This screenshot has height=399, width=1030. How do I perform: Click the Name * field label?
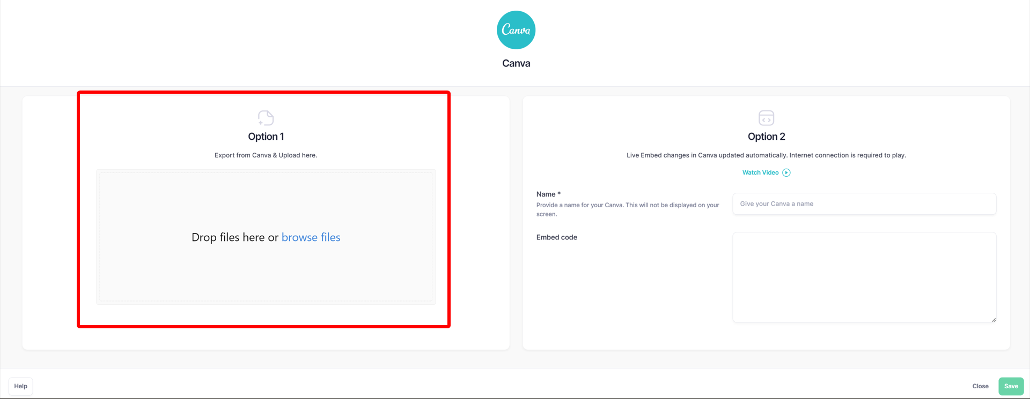click(548, 194)
